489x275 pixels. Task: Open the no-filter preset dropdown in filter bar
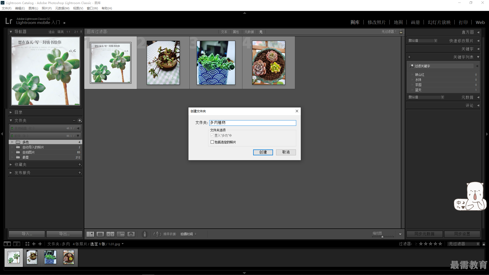click(x=389, y=32)
